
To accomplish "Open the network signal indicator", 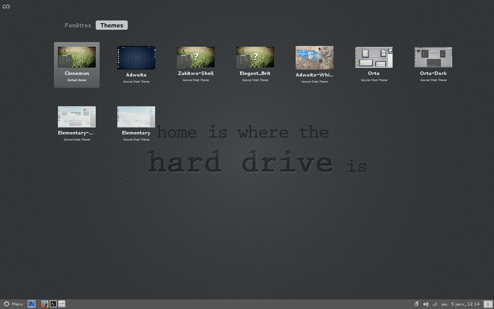I will 435,304.
